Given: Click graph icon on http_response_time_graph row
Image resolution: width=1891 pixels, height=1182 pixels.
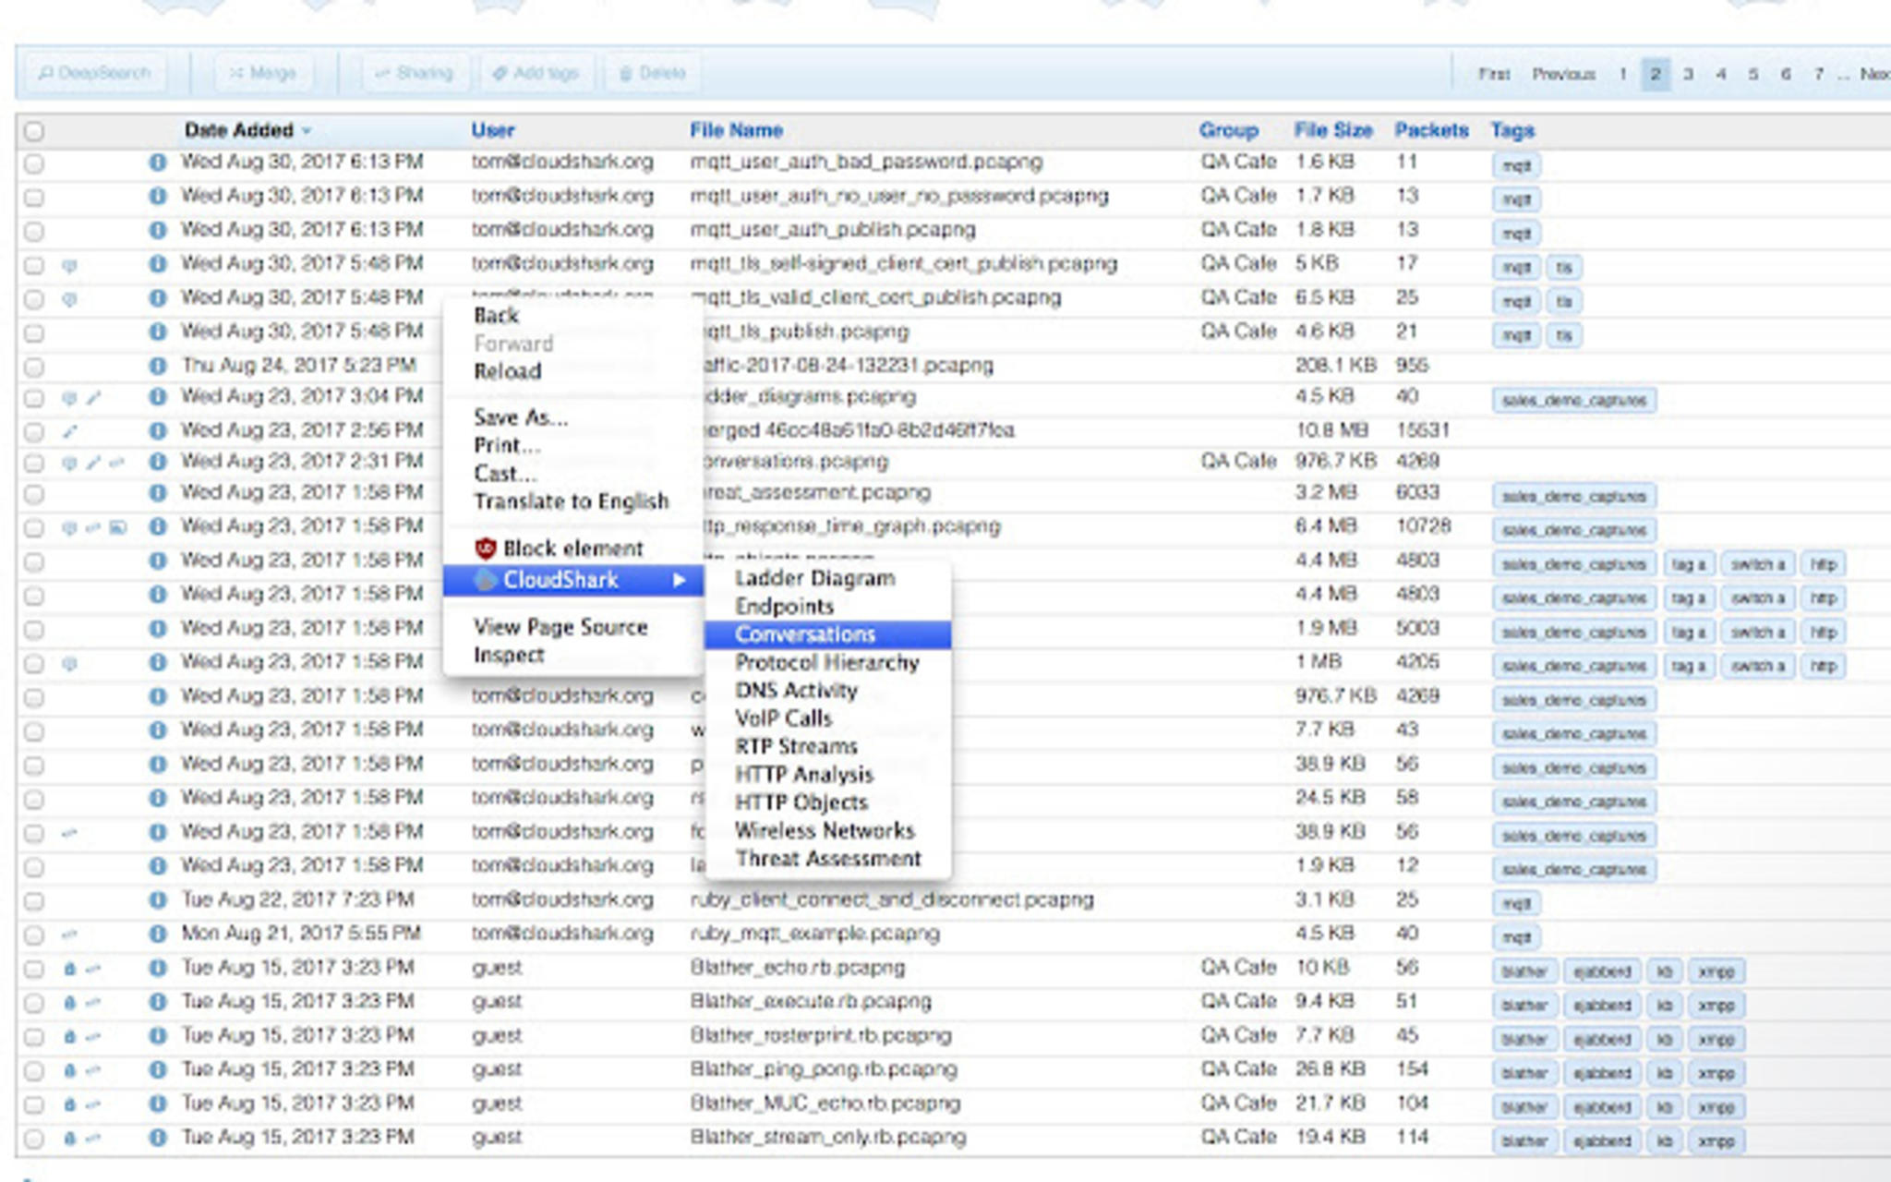Looking at the screenshot, I should [117, 527].
